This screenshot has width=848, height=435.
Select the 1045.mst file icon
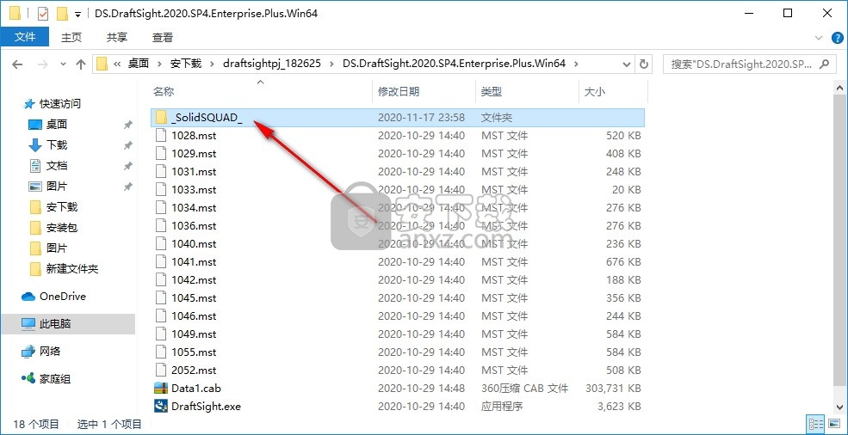point(161,297)
